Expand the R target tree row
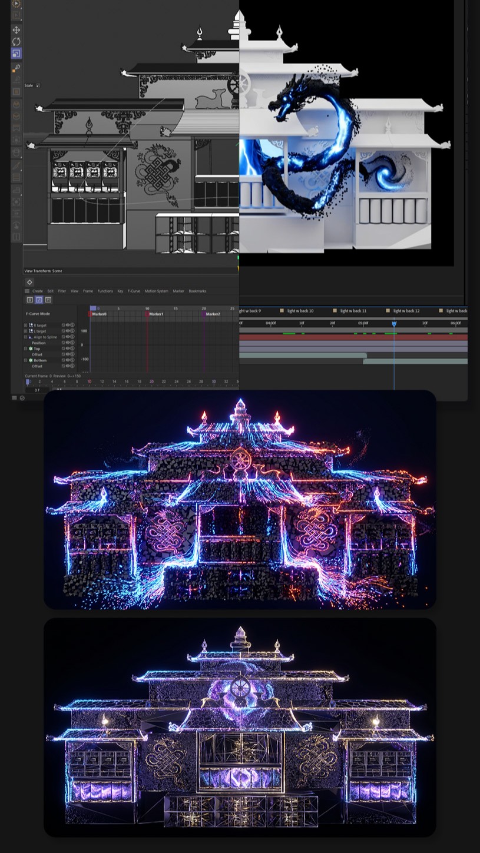The width and height of the screenshot is (480, 853). coord(25,325)
